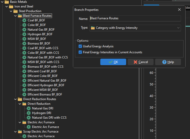Click the Iron and Steel folder icon
Image resolution: width=190 pixels, height=139 pixels.
coord(11,6)
